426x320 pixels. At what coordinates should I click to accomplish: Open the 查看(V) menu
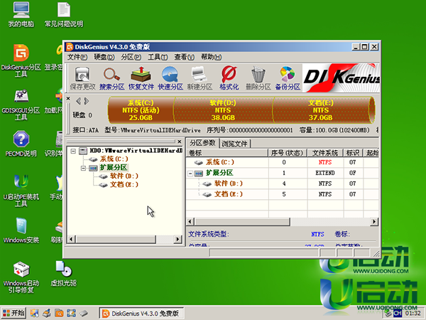click(x=184, y=57)
